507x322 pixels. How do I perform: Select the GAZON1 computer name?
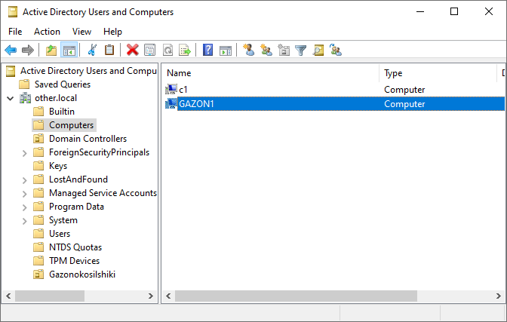pyautogui.click(x=197, y=104)
